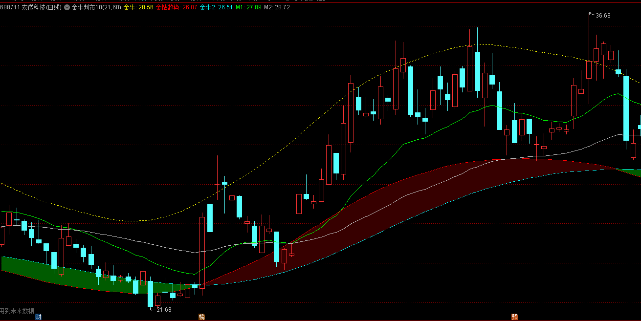Click the peak of the yellow dotted curve
This screenshot has height=321, width=641.
coord(477,45)
